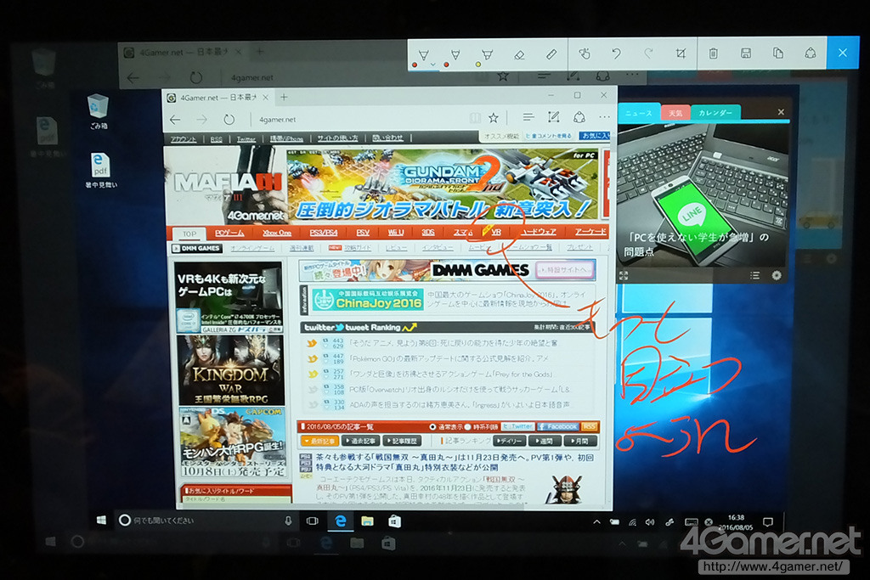This screenshot has height=580, width=870.
Task: Make a Web Note in front Edge
Action: click(x=553, y=117)
